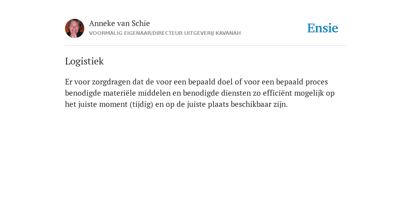Click the author subtitle about Uitgeverij Kavanah
The width and height of the screenshot is (411, 205).
coord(165,33)
